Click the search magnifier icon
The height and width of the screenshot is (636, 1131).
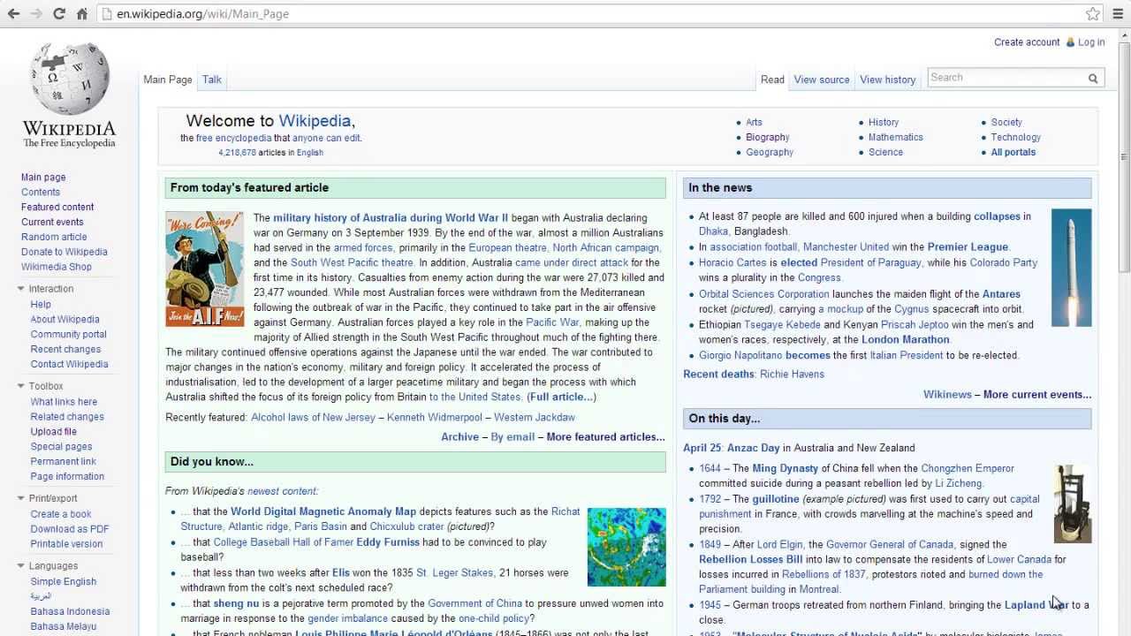(x=1093, y=79)
